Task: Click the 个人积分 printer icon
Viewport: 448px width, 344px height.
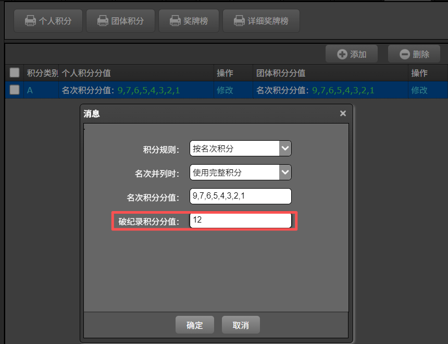Action: tap(30, 21)
